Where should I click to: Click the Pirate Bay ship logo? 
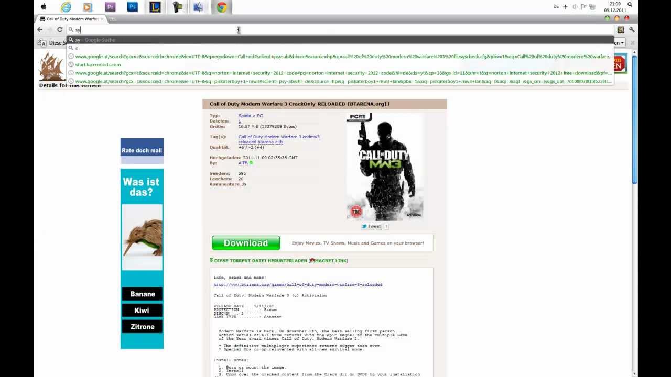(52, 66)
